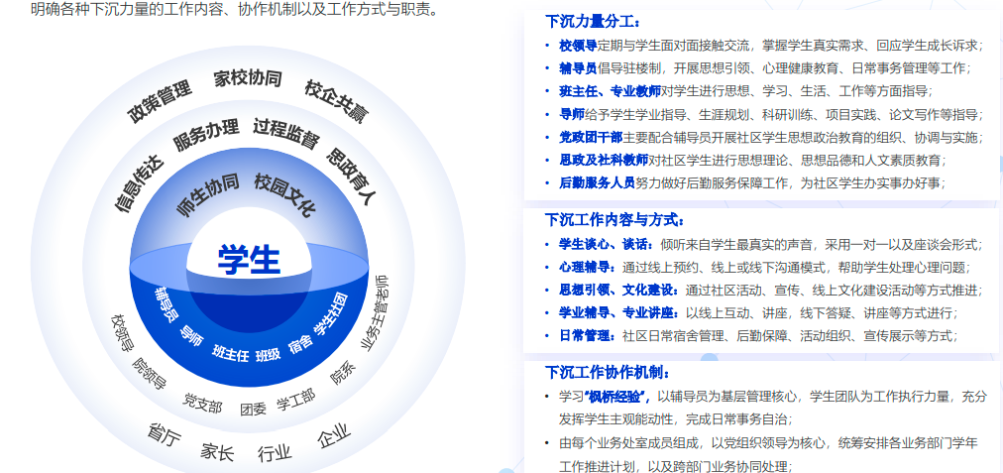The image size is (1003, 473).
Task: Click the 党支部 label
Action: [202, 404]
